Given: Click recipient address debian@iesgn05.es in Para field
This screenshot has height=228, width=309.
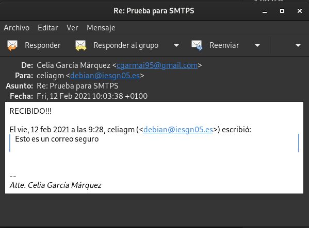Looking at the screenshot, I should click(x=105, y=76).
